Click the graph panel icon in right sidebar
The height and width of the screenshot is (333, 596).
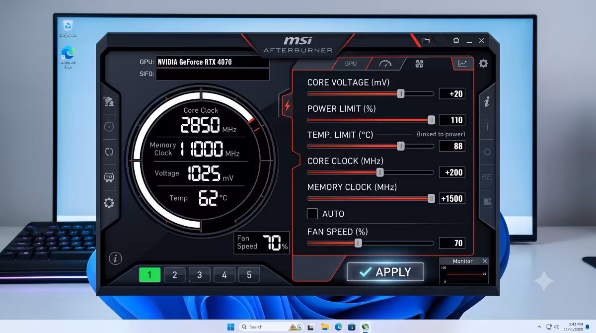pos(487,177)
